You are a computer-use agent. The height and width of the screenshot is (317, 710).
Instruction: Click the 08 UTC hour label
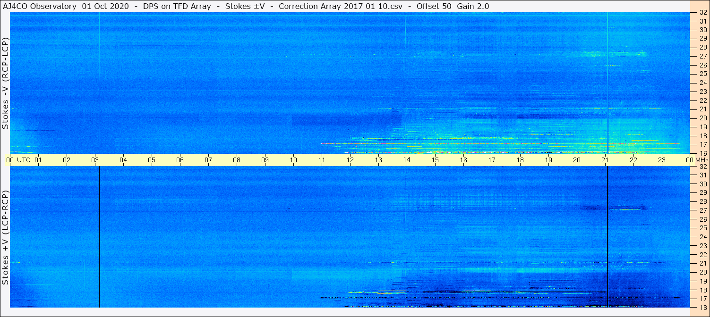click(237, 160)
